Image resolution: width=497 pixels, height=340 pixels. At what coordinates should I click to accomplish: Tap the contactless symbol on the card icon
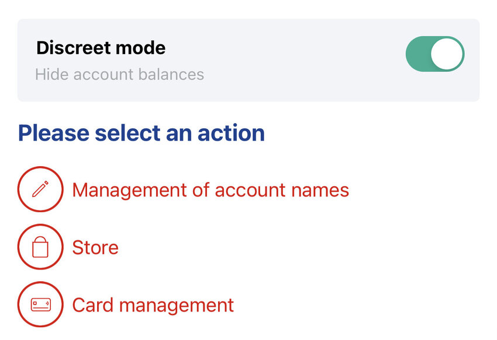click(x=47, y=304)
